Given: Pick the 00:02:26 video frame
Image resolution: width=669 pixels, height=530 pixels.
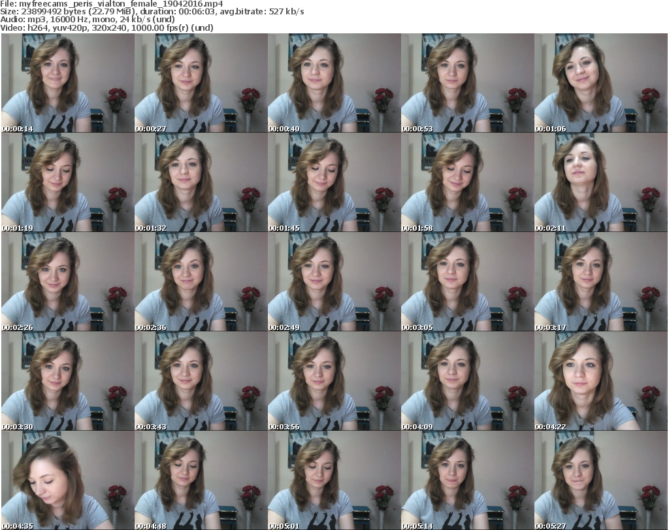Looking at the screenshot, I should click(x=68, y=282).
